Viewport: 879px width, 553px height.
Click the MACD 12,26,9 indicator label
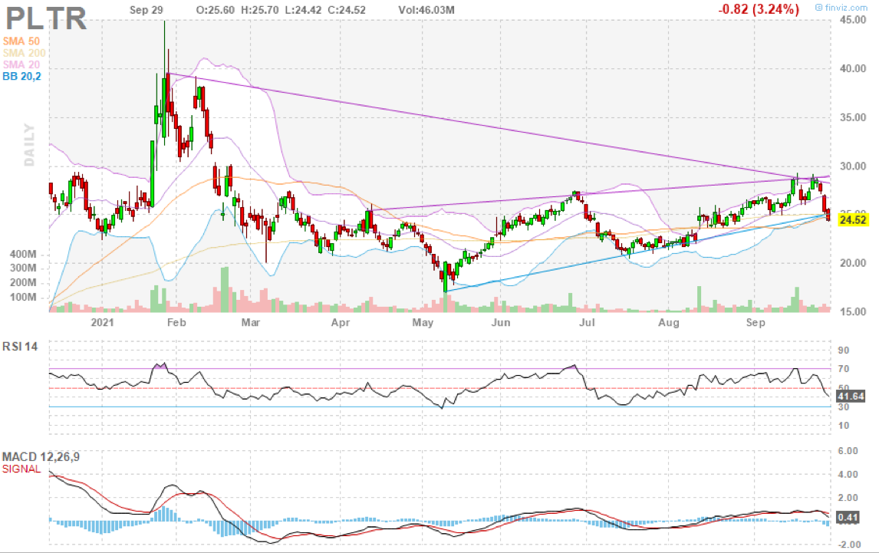click(x=41, y=457)
